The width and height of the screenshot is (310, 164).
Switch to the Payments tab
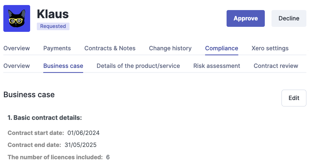57,48
